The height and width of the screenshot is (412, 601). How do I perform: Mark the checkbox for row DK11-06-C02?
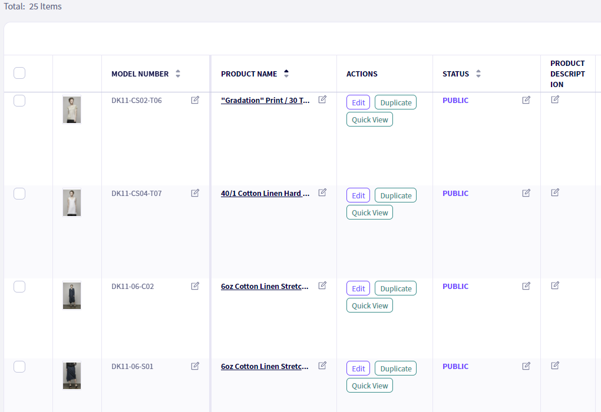click(x=19, y=287)
